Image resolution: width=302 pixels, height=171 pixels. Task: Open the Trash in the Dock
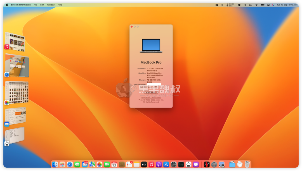(247, 165)
